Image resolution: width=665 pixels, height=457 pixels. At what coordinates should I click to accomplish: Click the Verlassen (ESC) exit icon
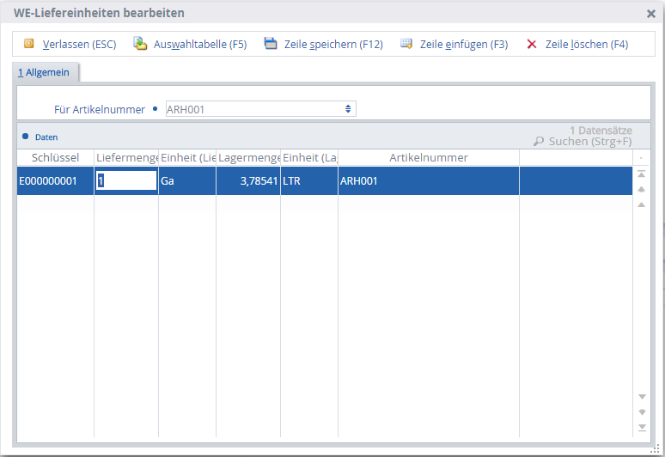tap(28, 44)
